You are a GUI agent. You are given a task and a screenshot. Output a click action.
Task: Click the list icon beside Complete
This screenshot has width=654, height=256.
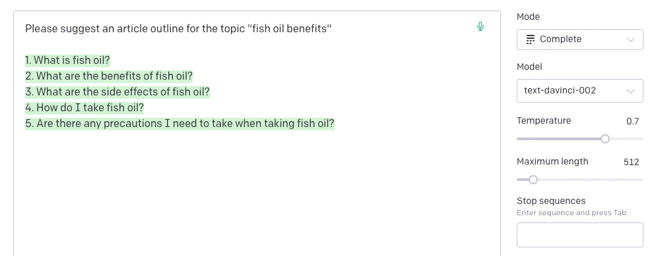[x=530, y=39]
